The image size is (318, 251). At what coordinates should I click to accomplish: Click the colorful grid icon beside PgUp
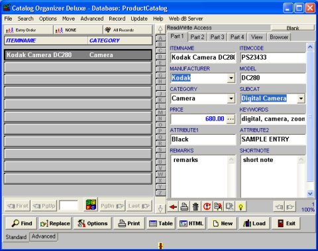click(x=91, y=205)
